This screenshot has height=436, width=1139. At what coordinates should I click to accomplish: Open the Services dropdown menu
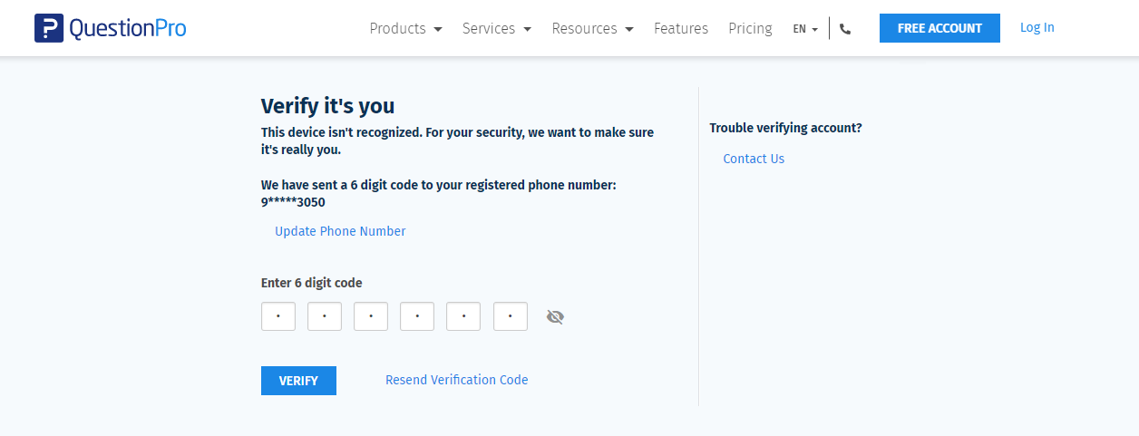(496, 29)
